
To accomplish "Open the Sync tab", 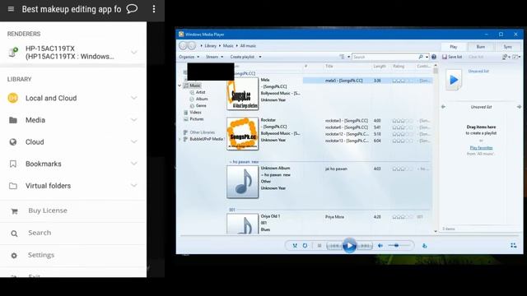I will point(507,47).
